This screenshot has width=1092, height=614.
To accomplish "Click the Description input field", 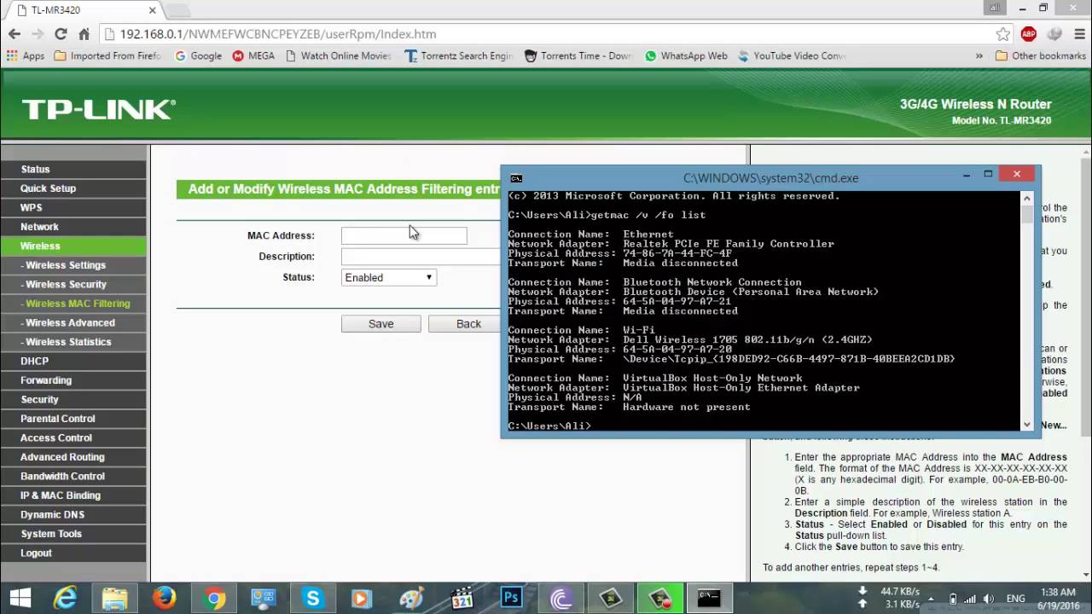I will pyautogui.click(x=421, y=256).
